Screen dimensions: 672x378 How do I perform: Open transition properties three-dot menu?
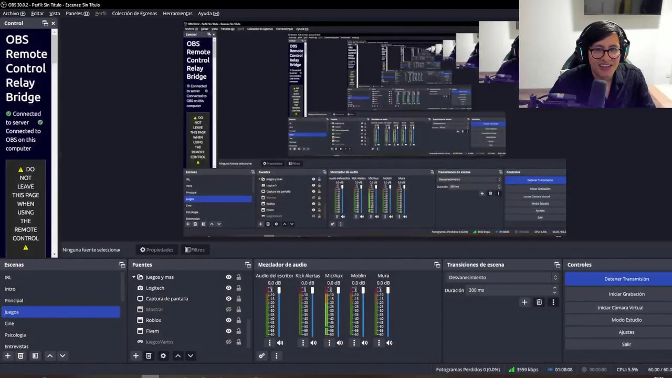click(x=553, y=302)
